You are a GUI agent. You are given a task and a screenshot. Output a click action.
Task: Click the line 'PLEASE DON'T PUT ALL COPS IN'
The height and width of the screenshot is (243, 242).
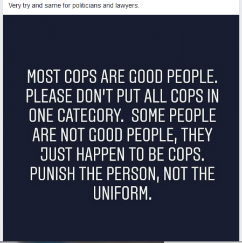click(122, 96)
